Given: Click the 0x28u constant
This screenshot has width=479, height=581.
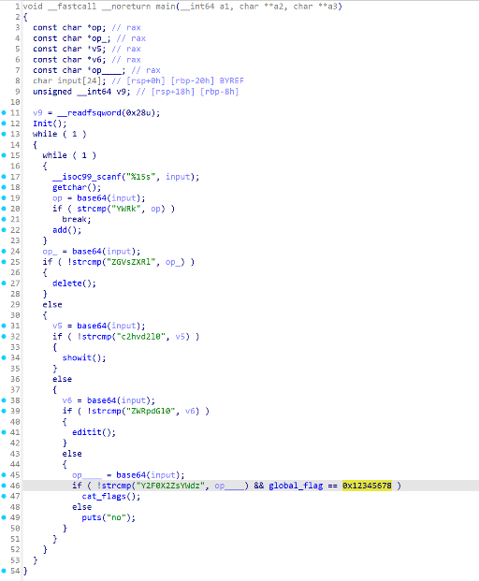Looking at the screenshot, I should (x=138, y=112).
